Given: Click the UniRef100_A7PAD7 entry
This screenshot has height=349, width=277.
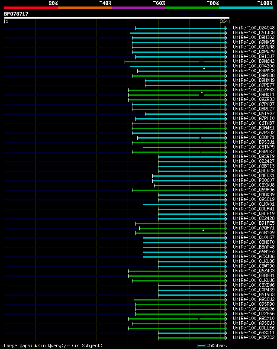Looking at the screenshot, I should 254,104.
